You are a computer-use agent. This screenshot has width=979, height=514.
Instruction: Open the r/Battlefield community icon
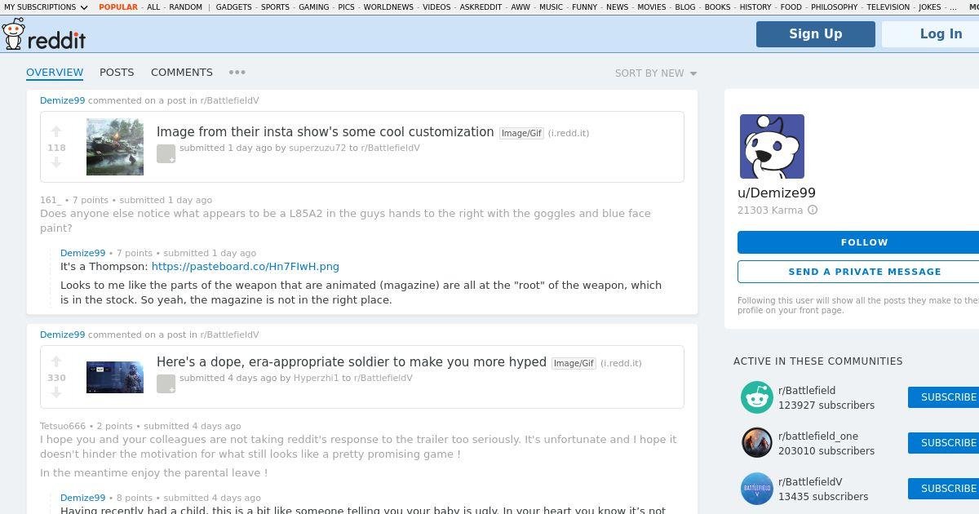(757, 397)
